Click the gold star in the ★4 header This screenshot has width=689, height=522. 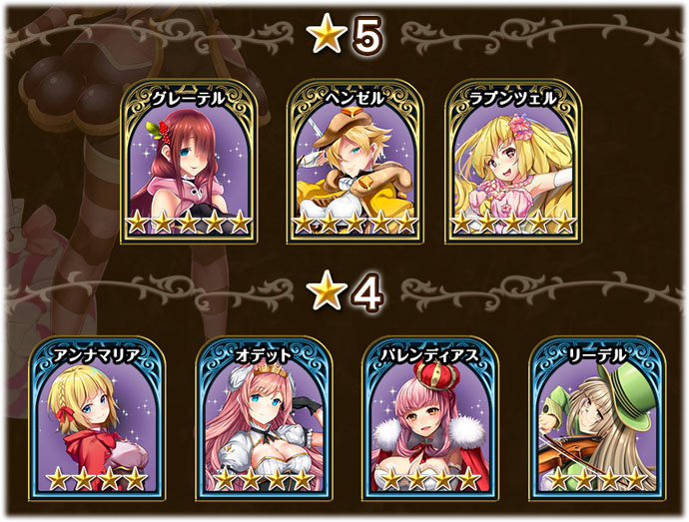point(326,290)
